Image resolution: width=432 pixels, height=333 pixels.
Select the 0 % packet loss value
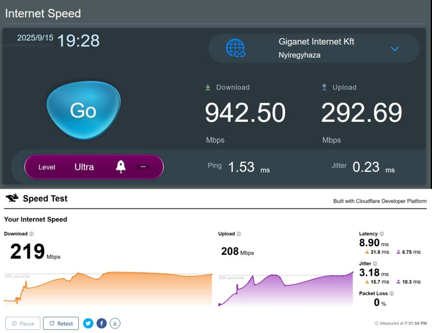(380, 302)
